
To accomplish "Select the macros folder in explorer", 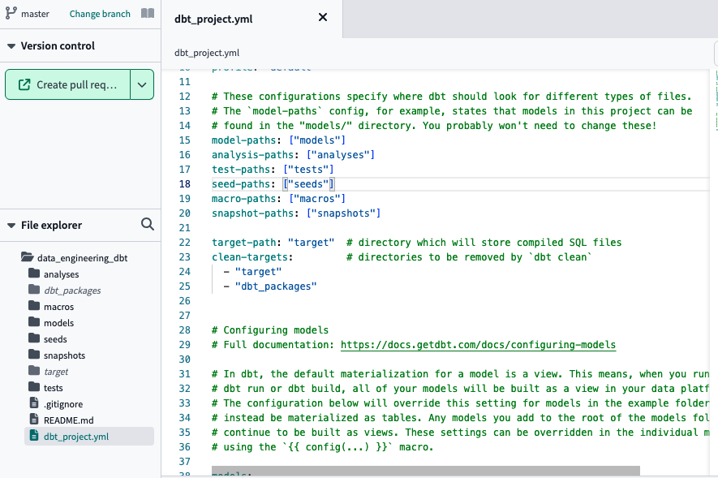I will point(58,307).
